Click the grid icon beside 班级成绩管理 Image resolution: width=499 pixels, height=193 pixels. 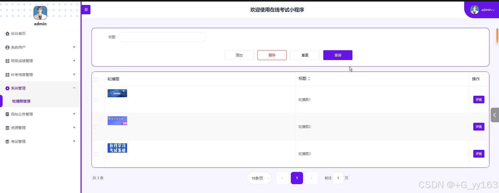[x=7, y=61]
